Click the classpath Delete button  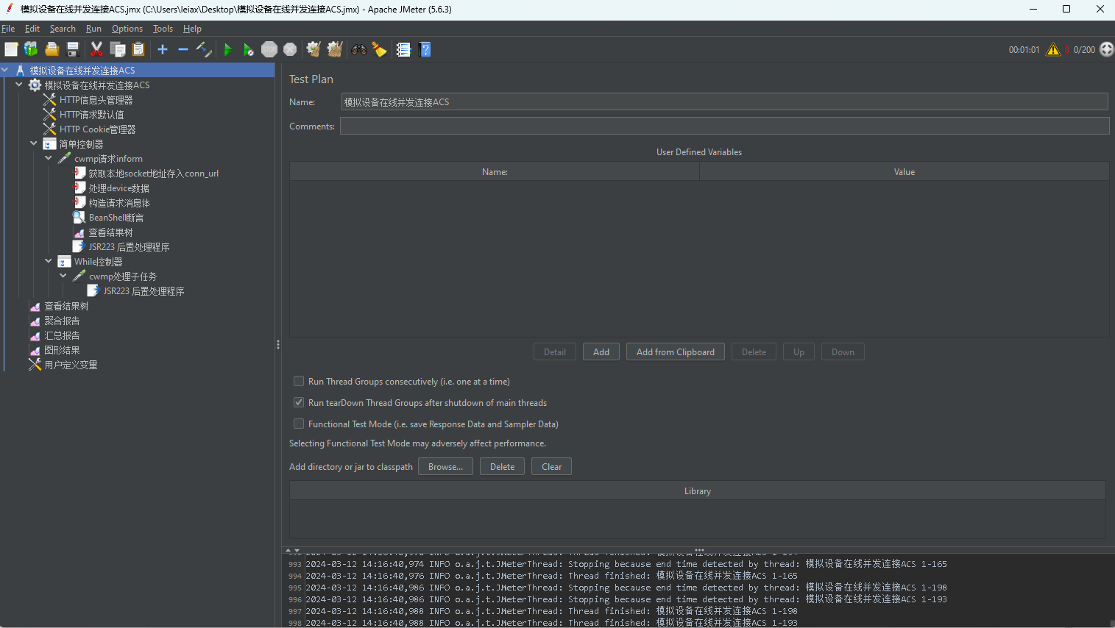click(502, 466)
